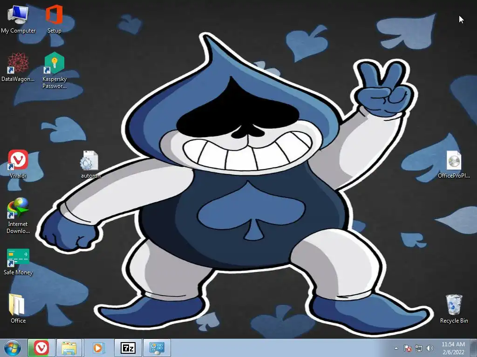Open the Action Center flag icon
The height and width of the screenshot is (357, 477).
(x=407, y=348)
